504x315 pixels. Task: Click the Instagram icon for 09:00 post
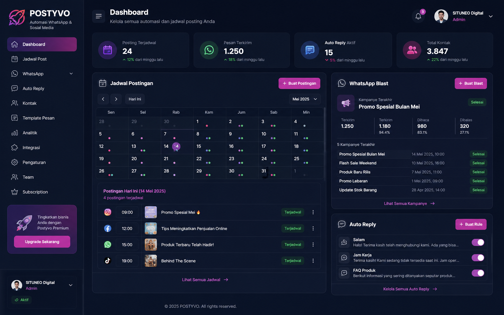click(x=108, y=212)
